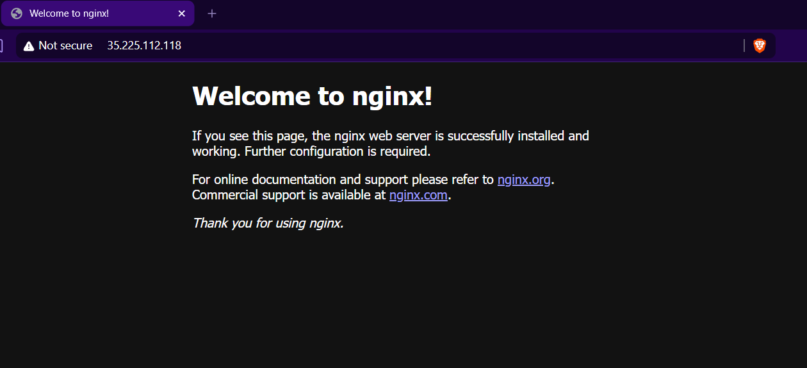Open the nginx.com commercial support link

coord(418,195)
